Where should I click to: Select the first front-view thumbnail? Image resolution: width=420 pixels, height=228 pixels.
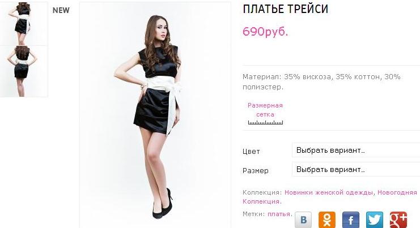click(24, 24)
